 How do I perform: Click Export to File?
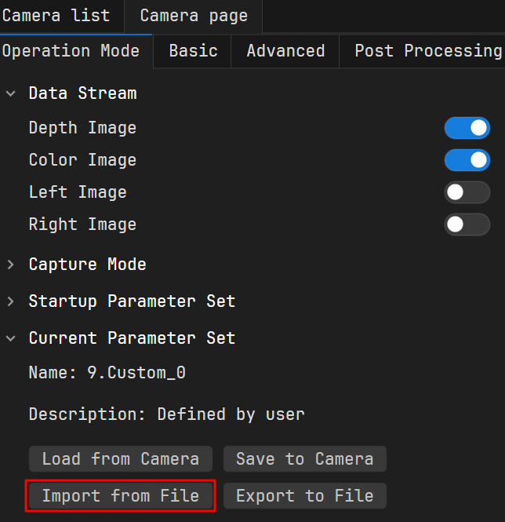(304, 496)
